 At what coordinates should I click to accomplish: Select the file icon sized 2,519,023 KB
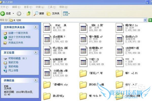(x=120, y=62)
